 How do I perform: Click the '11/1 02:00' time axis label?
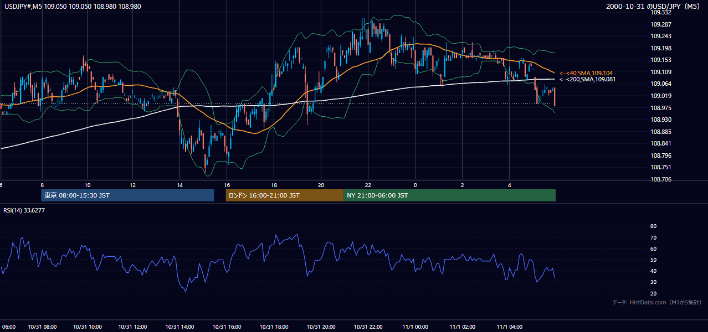(x=462, y=327)
